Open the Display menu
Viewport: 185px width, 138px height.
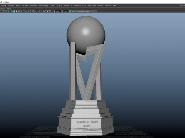pyautogui.click(x=3, y=5)
